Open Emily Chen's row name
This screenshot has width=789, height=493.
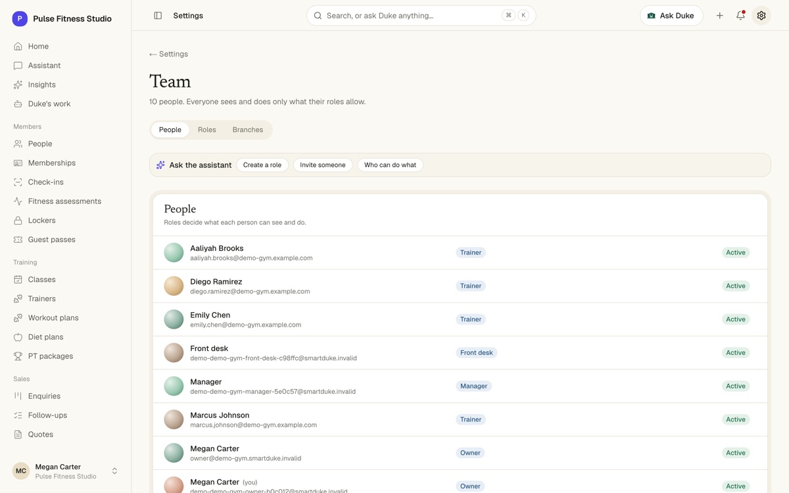point(210,316)
